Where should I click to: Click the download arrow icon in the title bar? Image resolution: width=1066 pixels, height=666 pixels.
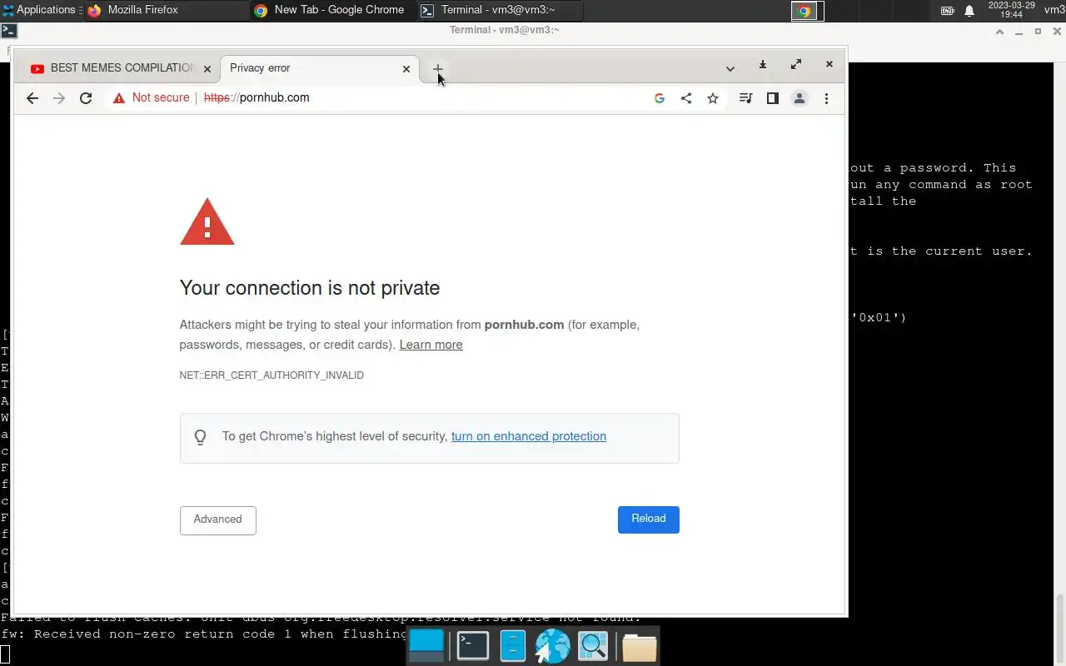pos(763,65)
